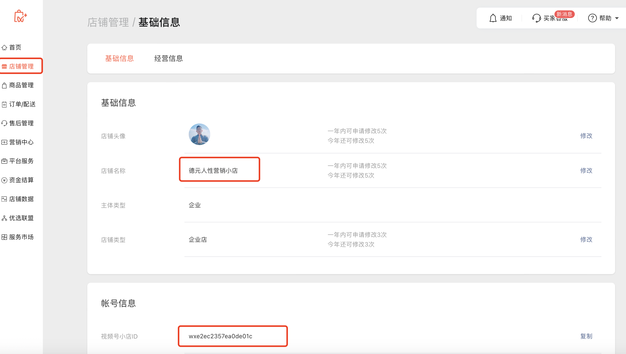Open 营销中心 in the sidebar
The width and height of the screenshot is (626, 354).
click(x=21, y=142)
